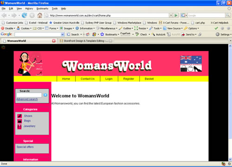Click the green Go arrow beside address bar
The image size is (232, 167).
176,15
